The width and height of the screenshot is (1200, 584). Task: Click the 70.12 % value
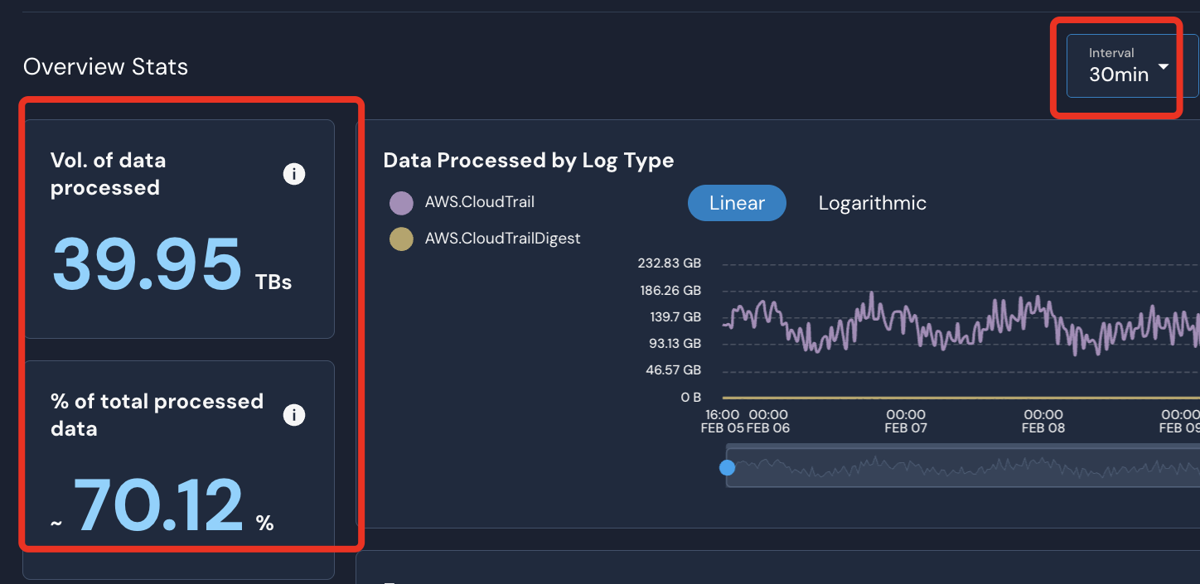(159, 506)
